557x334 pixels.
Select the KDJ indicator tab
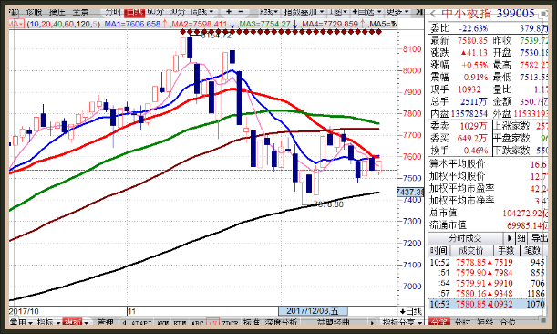pyautogui.click(x=180, y=323)
